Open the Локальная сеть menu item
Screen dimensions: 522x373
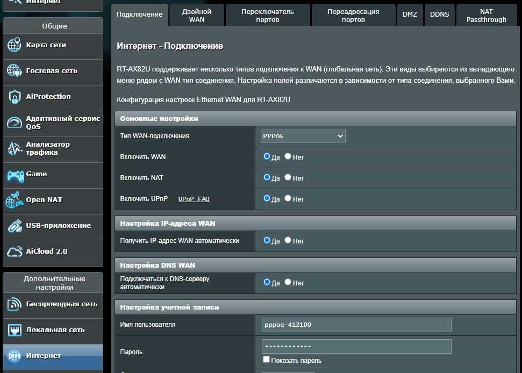[x=53, y=331]
